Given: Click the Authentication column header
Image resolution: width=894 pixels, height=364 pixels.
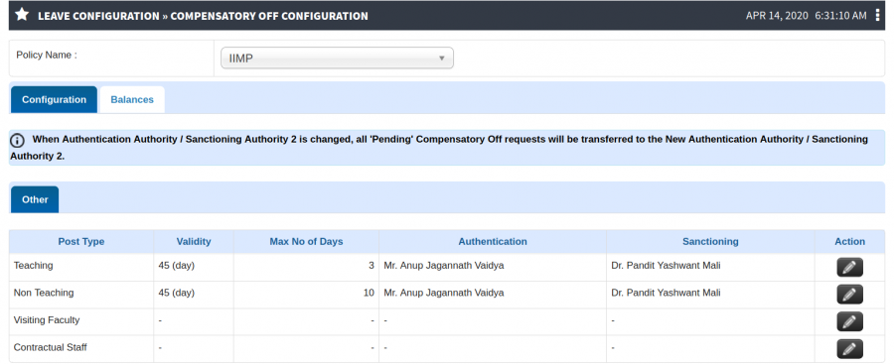Looking at the screenshot, I should tap(493, 242).
